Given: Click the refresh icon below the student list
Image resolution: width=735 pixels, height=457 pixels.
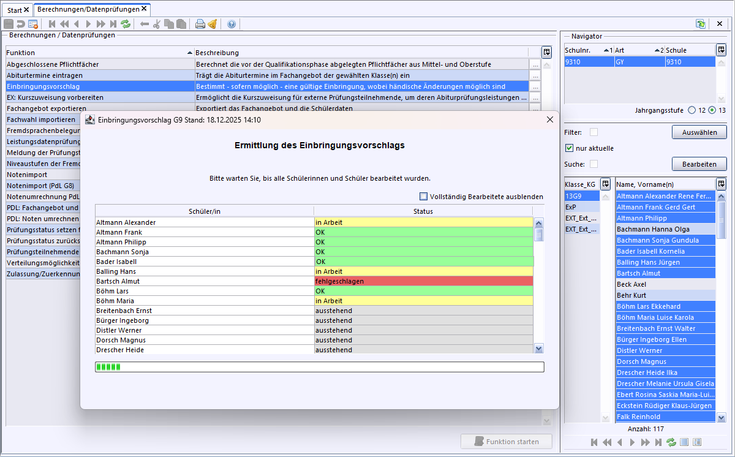Looking at the screenshot, I should pyautogui.click(x=671, y=442).
